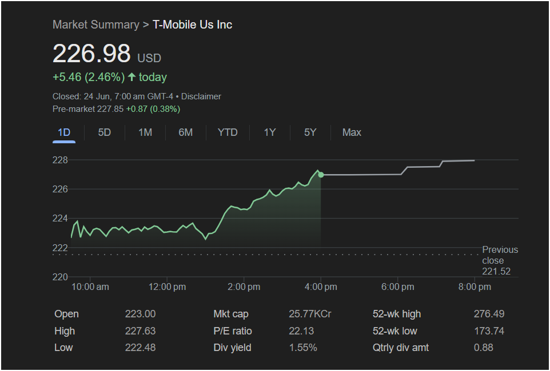Screen dimensions: 550x371
Task: Select the 1D chart range tab
Action: pyautogui.click(x=64, y=132)
